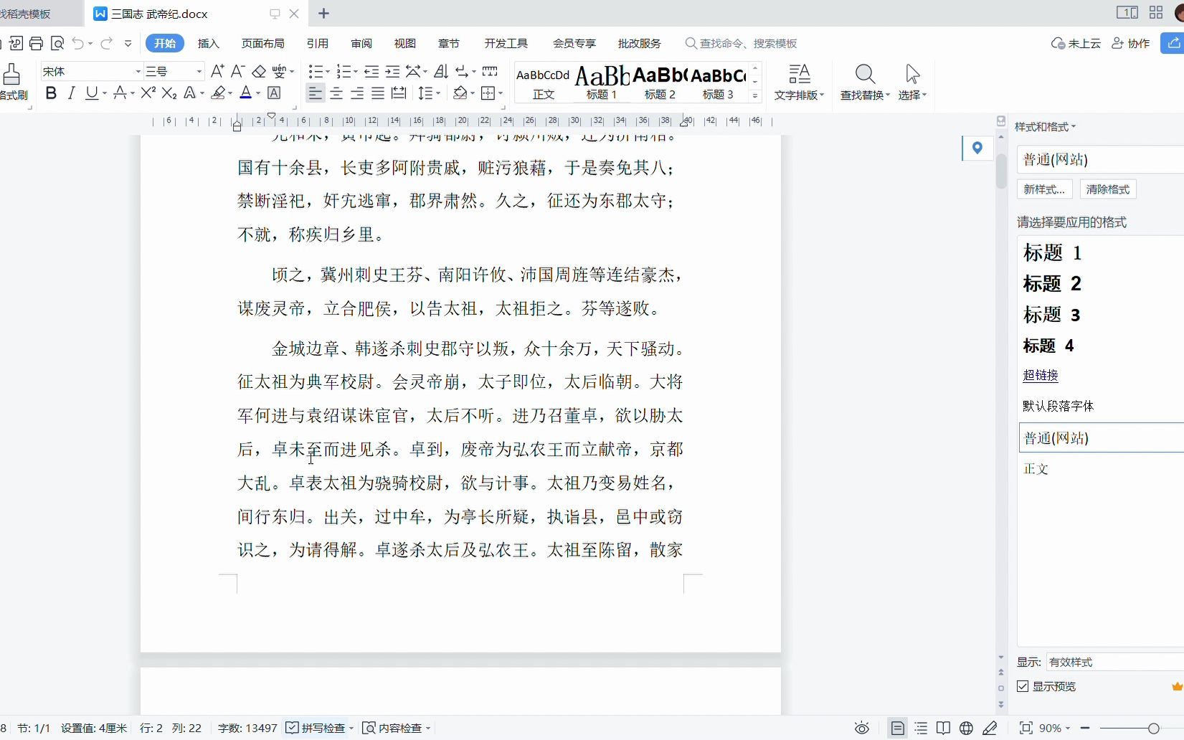Screen dimensions: 1184x740
Task: Click the Select arrow tool
Action: 912,82
